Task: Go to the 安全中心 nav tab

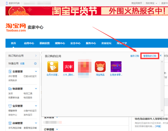Action: click(75, 43)
